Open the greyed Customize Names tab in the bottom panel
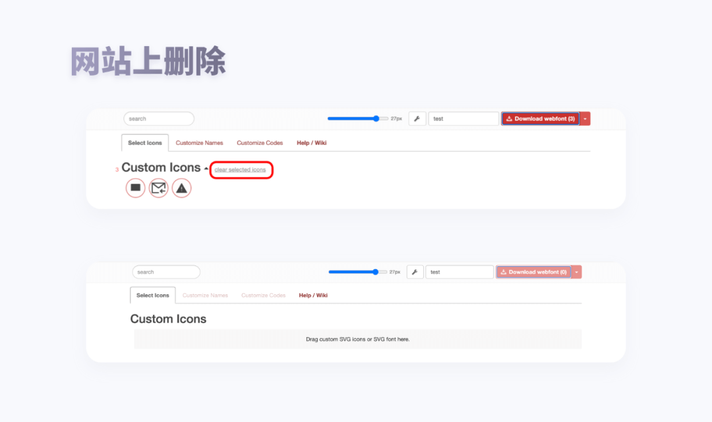Screen dimensions: 712x422 click(205, 295)
